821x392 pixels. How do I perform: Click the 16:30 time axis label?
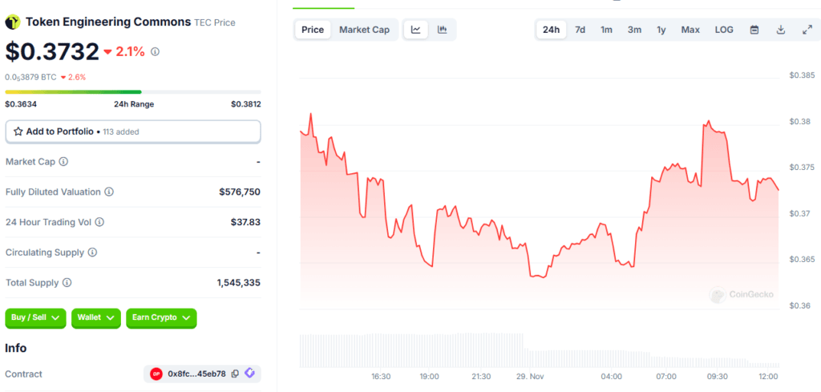point(381,376)
